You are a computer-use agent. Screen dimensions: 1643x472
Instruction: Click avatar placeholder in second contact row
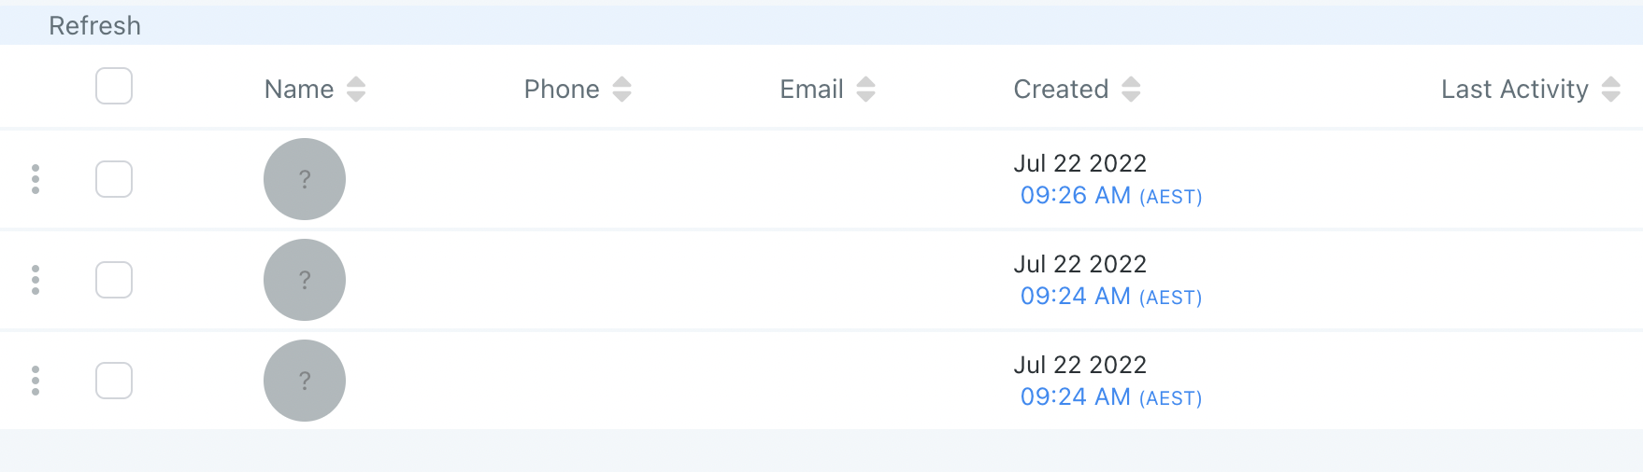click(305, 280)
